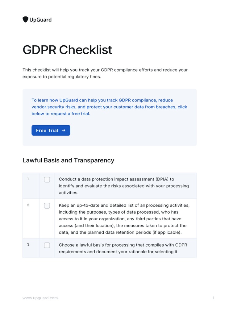The image size is (237, 316).
Task: Click row number 2 in the checklist
Action: click(x=28, y=205)
